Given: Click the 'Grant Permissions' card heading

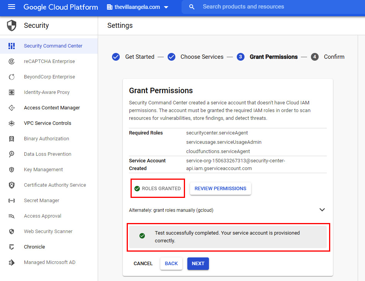Looking at the screenshot, I should (x=161, y=90).
